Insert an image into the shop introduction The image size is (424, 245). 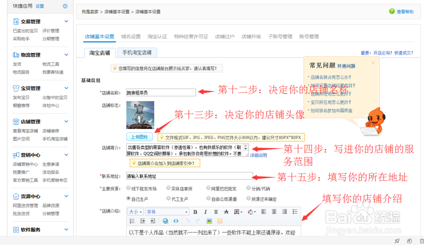pos(209,220)
